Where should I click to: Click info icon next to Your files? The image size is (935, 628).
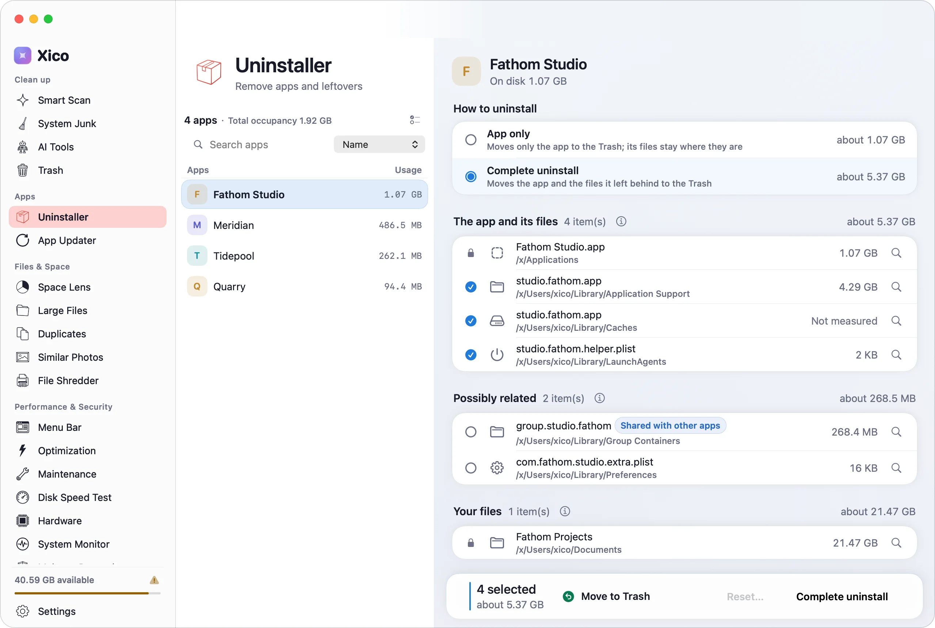[564, 512]
